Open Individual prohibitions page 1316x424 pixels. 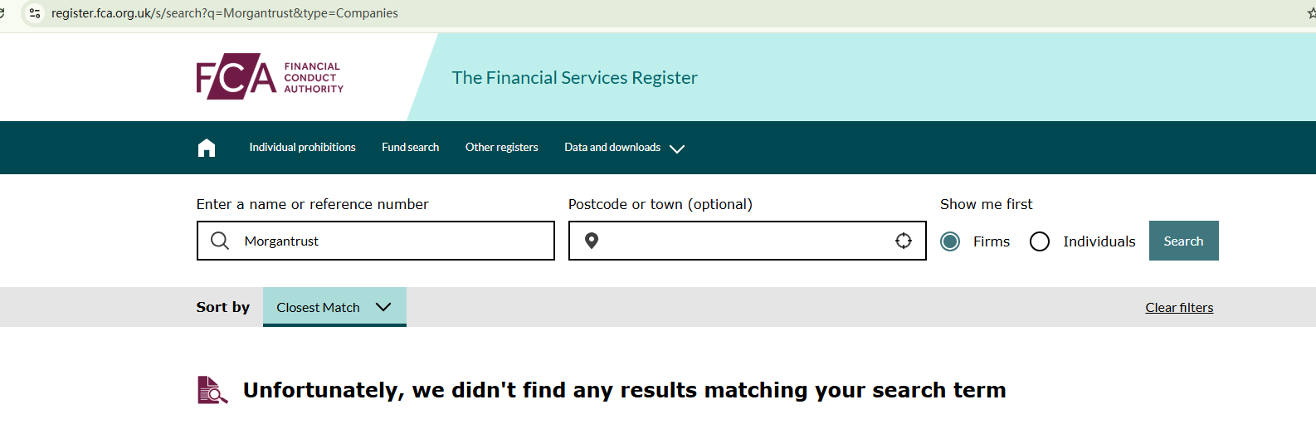302,148
